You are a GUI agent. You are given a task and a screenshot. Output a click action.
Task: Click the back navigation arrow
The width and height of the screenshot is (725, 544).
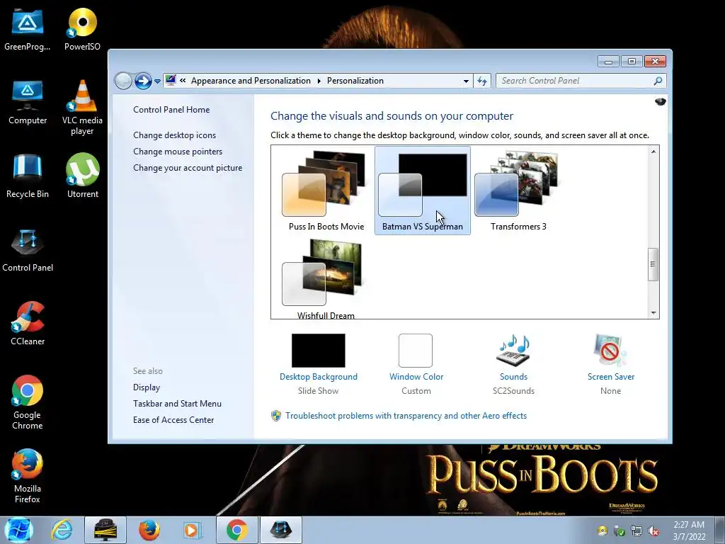tap(123, 81)
